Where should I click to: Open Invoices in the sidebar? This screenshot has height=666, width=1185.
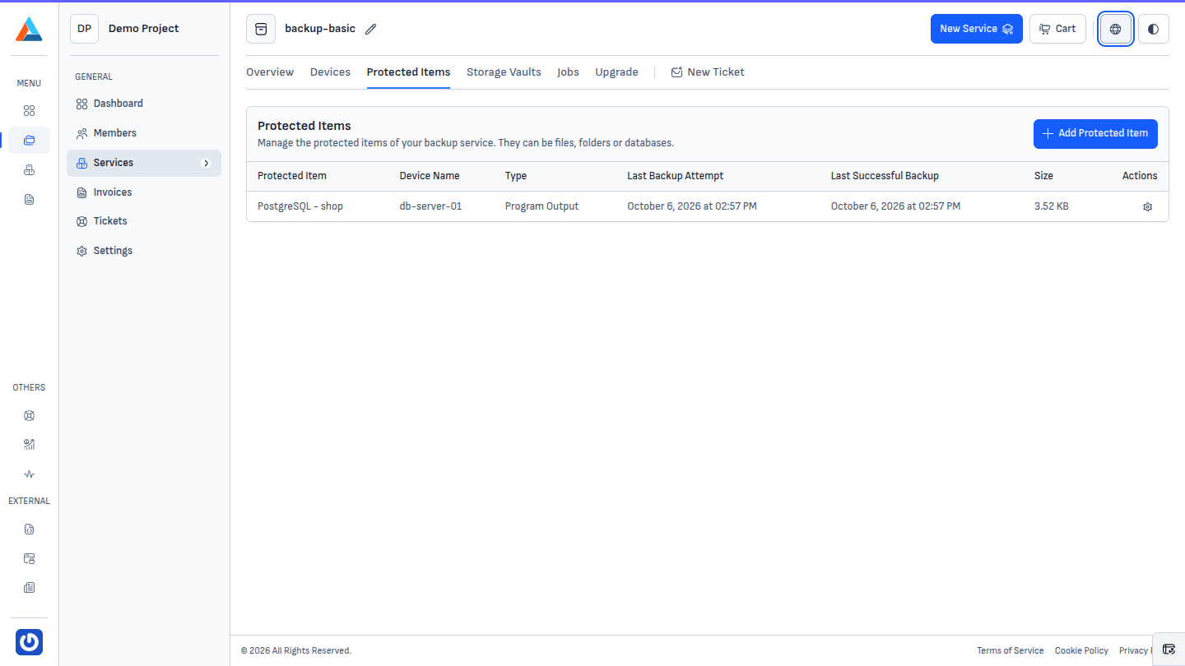pos(144,192)
